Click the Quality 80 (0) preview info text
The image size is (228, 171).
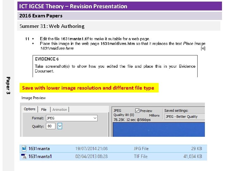pyautogui.click(x=124, y=115)
